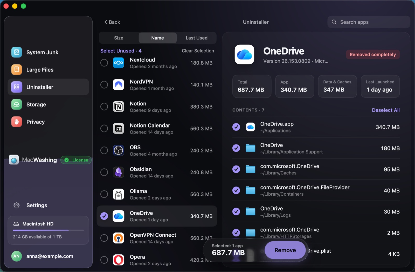The width and height of the screenshot is (415, 272).
Task: Click the search magnifier icon
Action: pyautogui.click(x=334, y=22)
